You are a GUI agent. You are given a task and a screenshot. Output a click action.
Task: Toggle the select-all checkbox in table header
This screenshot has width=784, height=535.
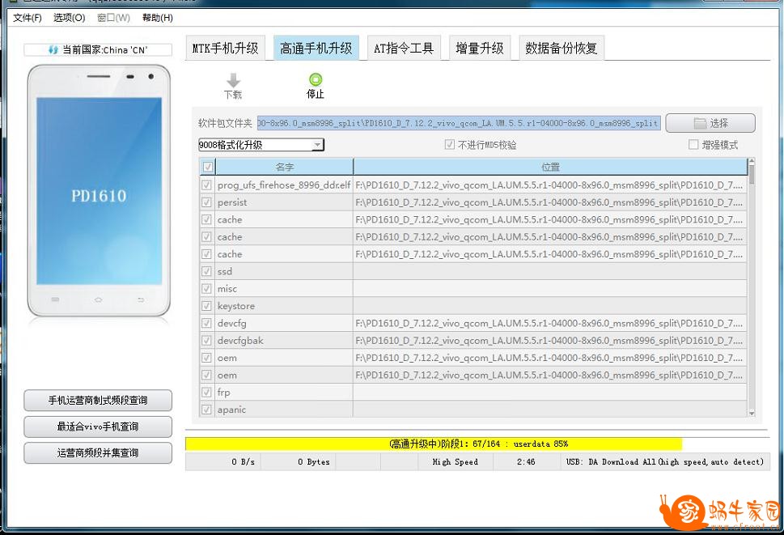pyautogui.click(x=207, y=167)
